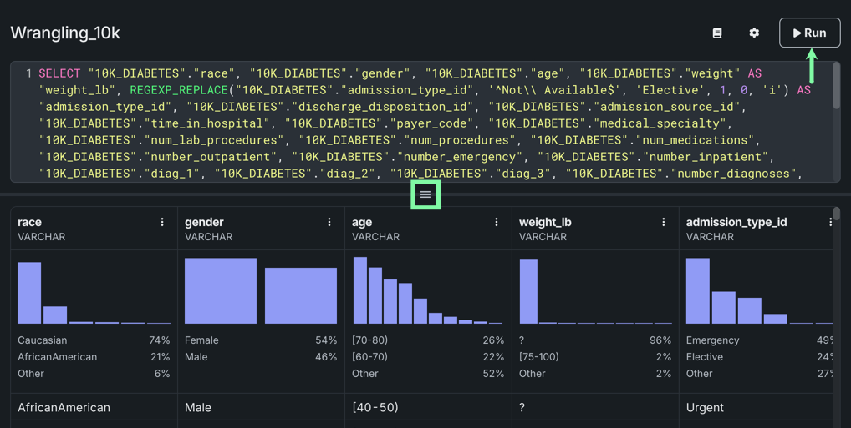Select the race column header
Screen dimensions: 851x428
tap(30, 222)
